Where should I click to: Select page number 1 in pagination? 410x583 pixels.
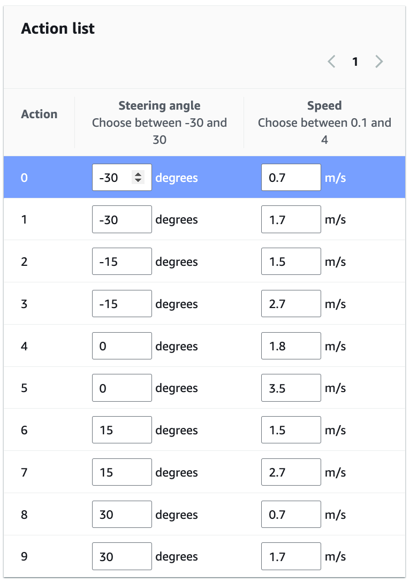(355, 62)
